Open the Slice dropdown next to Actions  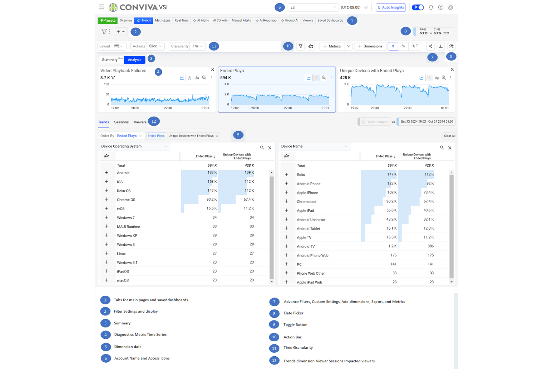coord(155,46)
